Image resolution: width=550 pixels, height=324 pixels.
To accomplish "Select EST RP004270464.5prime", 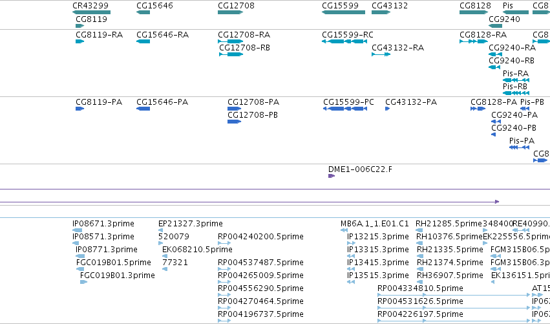I will click(260, 302).
